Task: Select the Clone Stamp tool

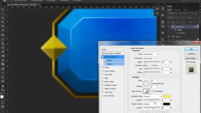Action: tap(3, 43)
